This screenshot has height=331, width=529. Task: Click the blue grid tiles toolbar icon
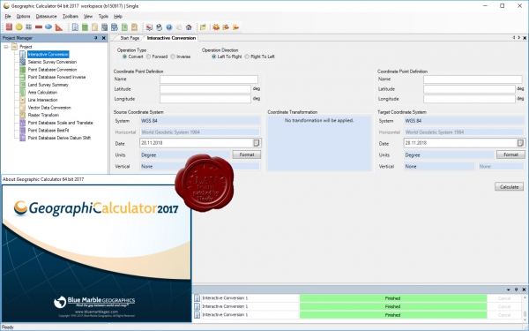(29, 27)
